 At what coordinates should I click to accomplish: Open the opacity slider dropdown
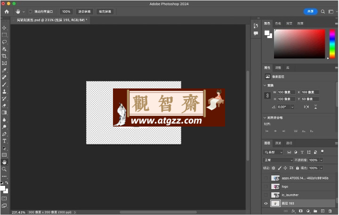pyautogui.click(x=321, y=160)
